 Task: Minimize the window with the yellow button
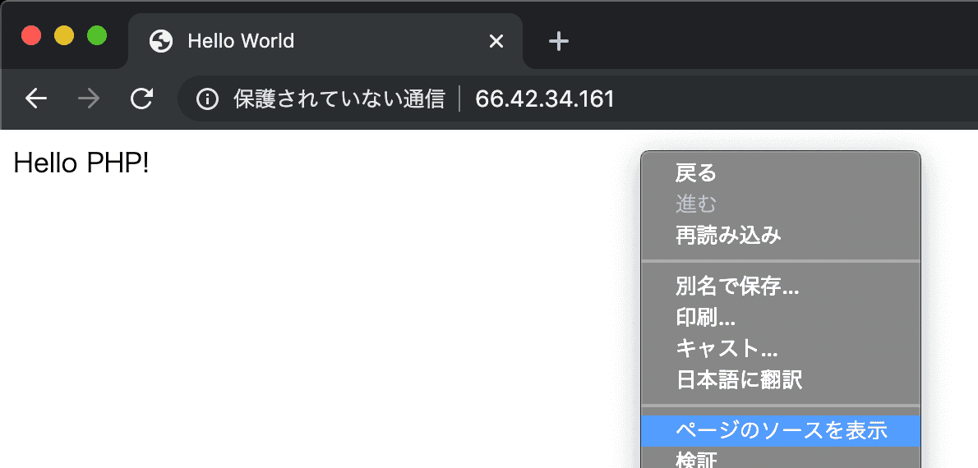point(64,36)
